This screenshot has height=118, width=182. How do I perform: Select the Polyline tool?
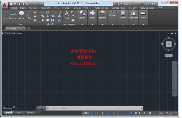[13, 15]
